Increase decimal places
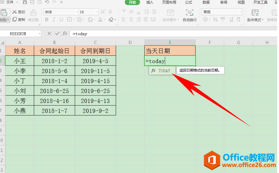 [x=231, y=19]
